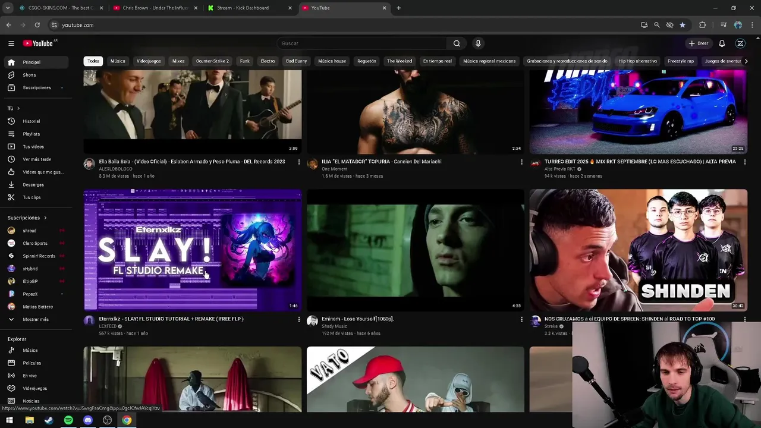This screenshot has height=428, width=761.
Task: Open ALEXLOBOLOCO channel avatar
Action: [x=89, y=164]
